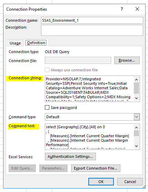Click the Parameters... button

click(x=53, y=168)
